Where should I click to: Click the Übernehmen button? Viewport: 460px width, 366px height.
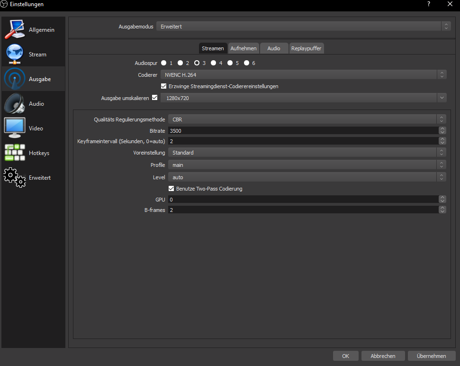tap(431, 356)
